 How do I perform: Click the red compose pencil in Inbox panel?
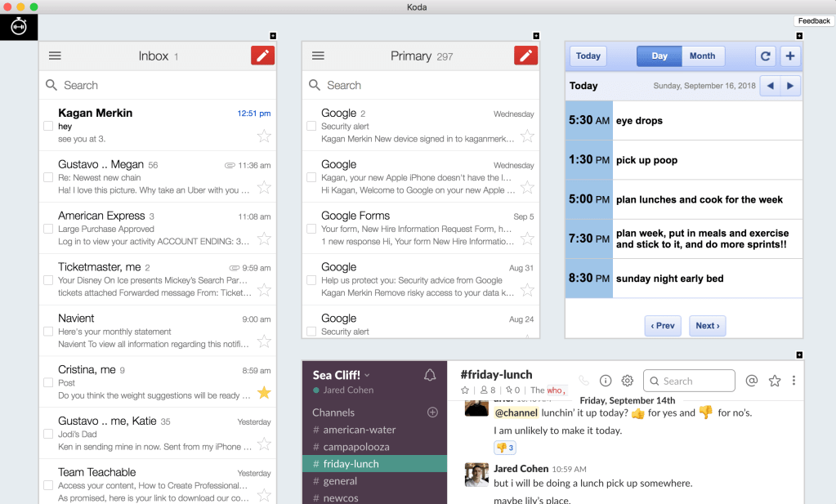pos(262,56)
